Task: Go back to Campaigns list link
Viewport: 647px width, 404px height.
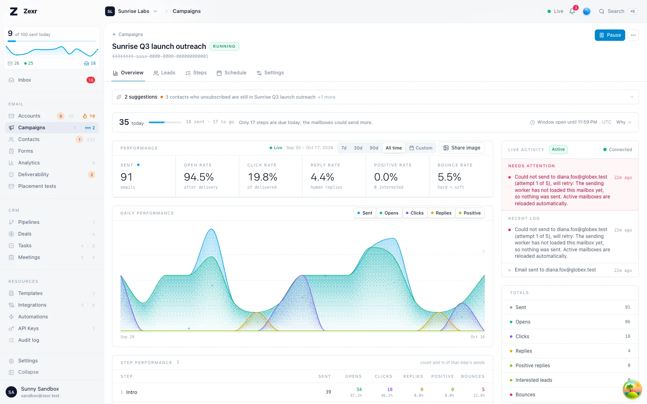Action: coord(128,34)
